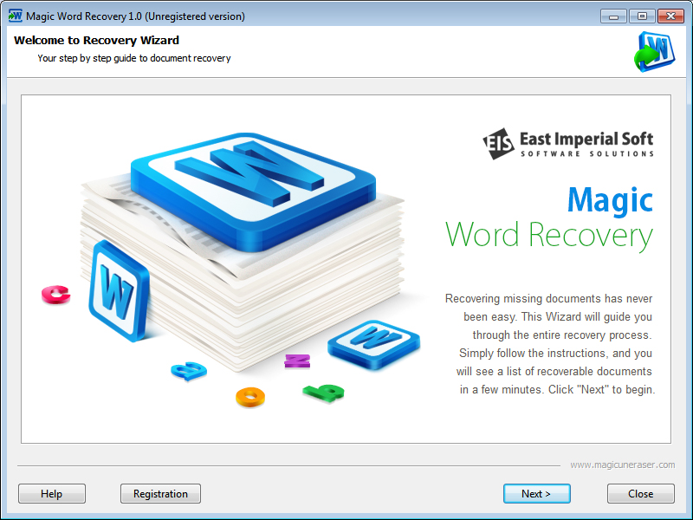Close window using title bar X

point(670,16)
